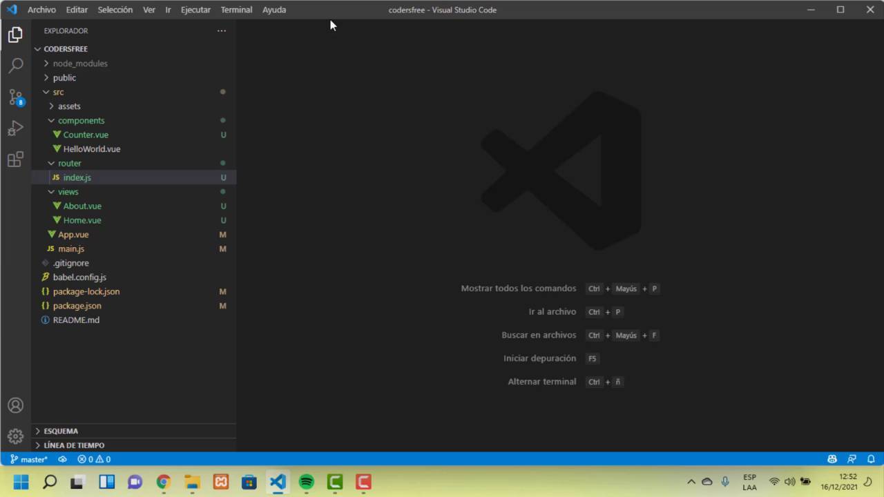
Task: Expand the LÍNEA DE TIEMPO section
Action: [74, 445]
